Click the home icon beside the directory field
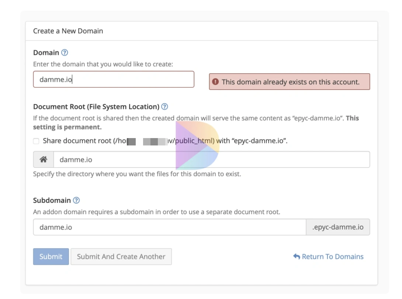This screenshot has height=299, width=402. click(x=43, y=159)
